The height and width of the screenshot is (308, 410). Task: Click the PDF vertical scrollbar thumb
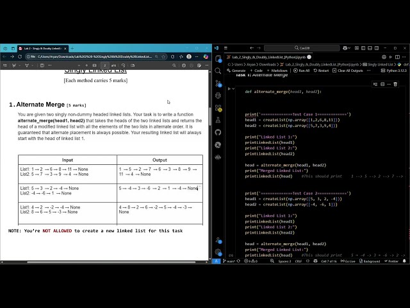[x=209, y=116]
